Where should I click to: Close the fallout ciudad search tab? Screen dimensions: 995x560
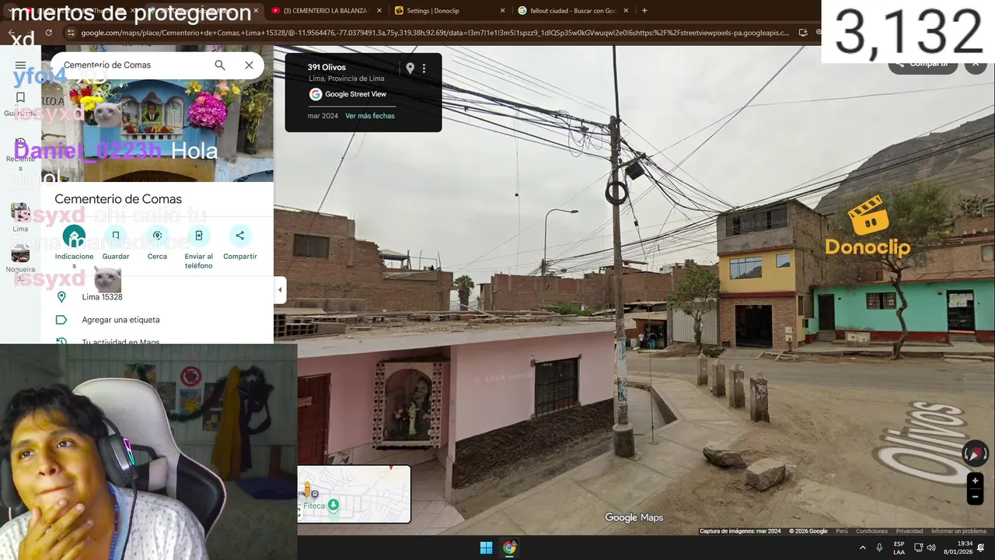point(627,11)
